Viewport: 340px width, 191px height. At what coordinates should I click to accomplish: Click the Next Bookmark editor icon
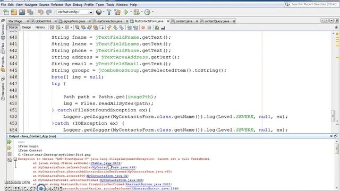point(115,28)
